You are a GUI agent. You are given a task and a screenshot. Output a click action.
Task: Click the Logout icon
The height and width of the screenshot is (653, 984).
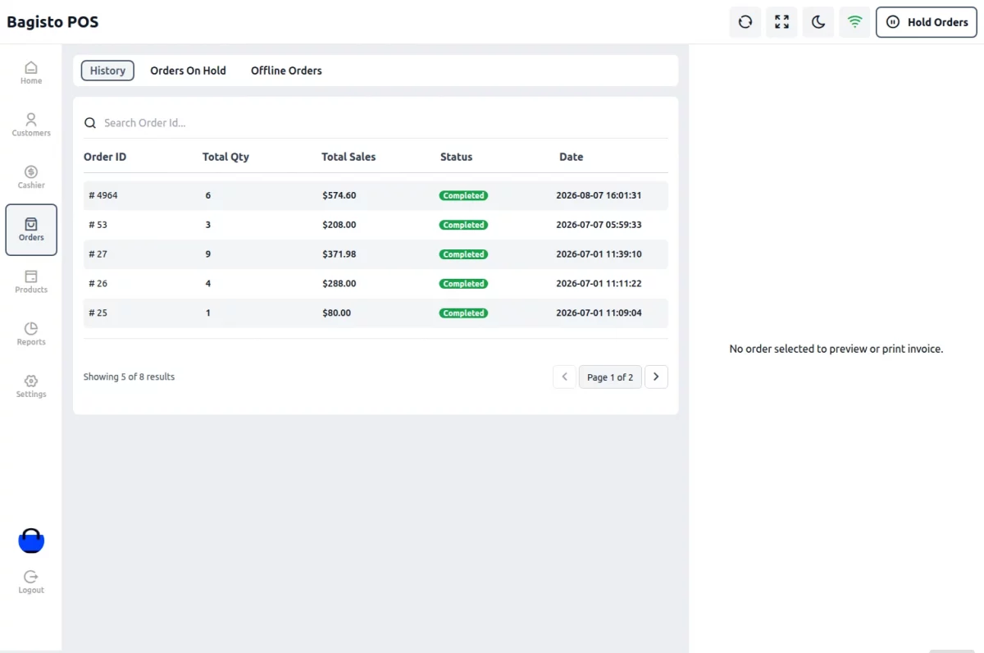(31, 582)
